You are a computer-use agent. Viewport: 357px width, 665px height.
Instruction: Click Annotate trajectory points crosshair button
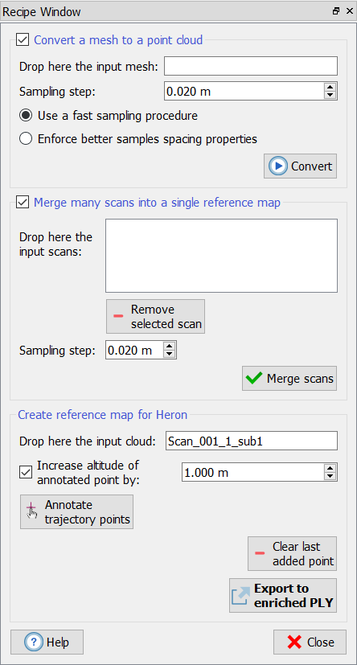[76, 511]
